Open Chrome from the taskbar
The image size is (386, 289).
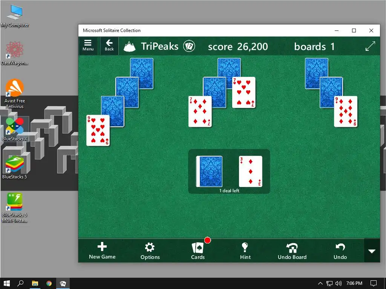click(x=49, y=283)
